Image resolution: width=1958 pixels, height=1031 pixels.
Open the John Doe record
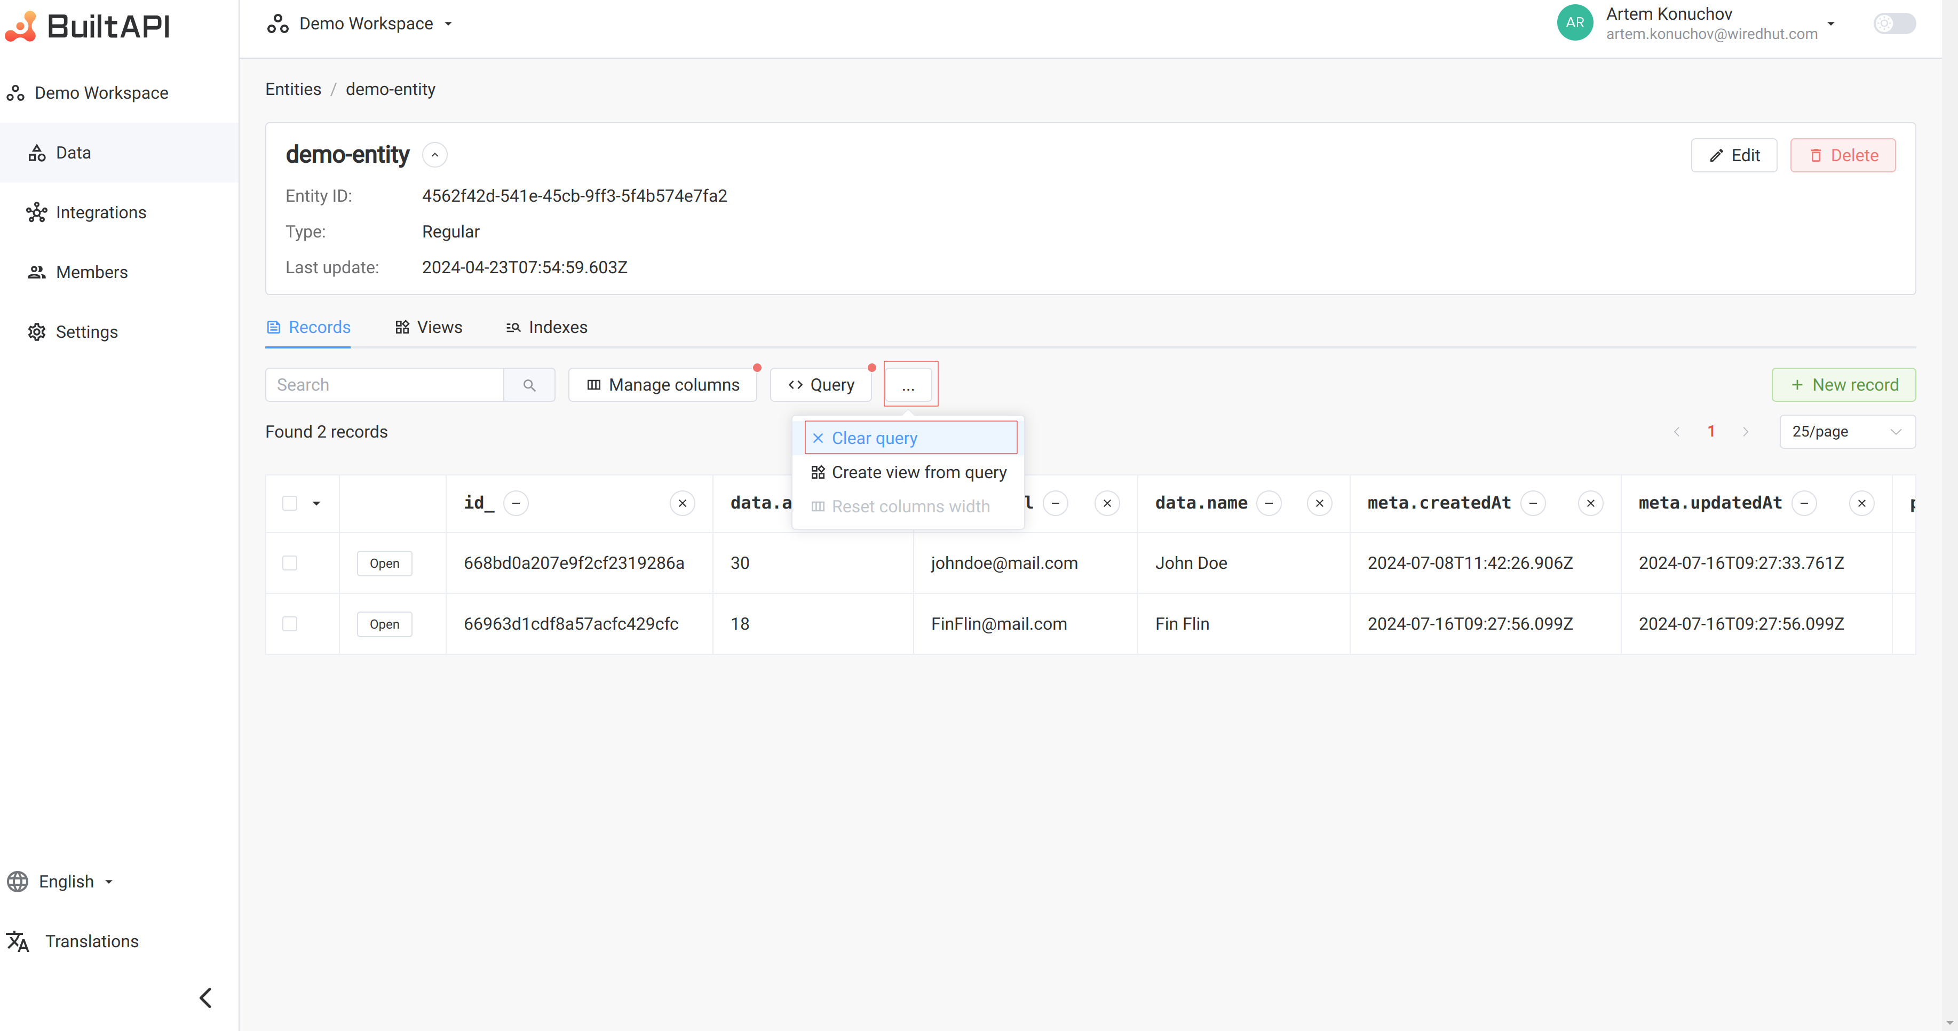pos(385,564)
